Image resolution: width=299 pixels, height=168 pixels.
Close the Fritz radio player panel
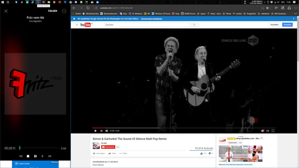(6, 11)
